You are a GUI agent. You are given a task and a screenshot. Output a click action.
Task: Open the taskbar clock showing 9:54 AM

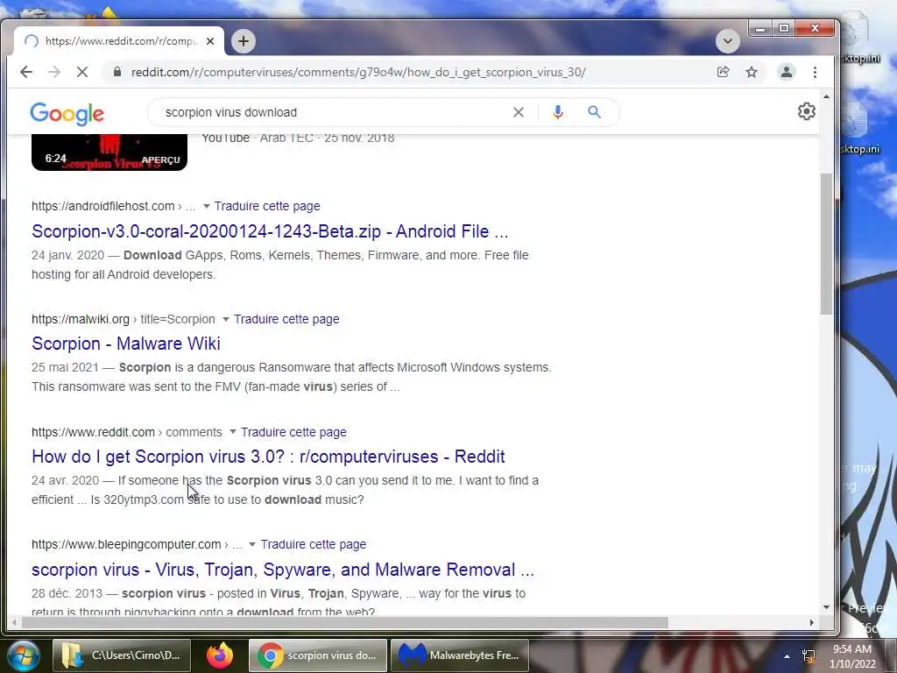(x=852, y=656)
